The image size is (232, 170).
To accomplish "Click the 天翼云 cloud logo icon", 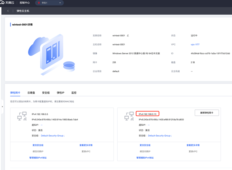I will point(2,3).
